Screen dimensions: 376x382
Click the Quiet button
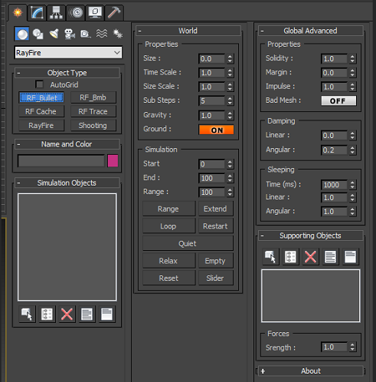point(188,243)
